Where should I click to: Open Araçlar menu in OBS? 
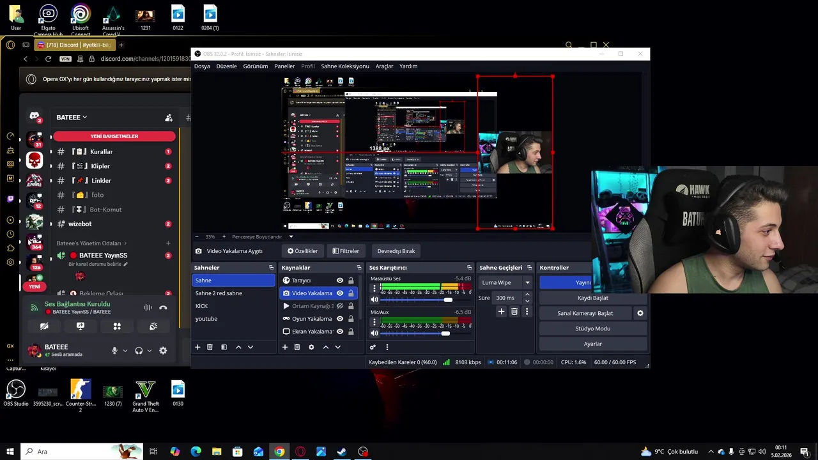384,66
